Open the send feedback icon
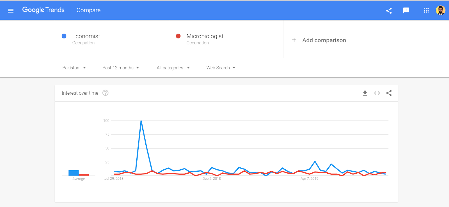This screenshot has height=207, width=449. pyautogui.click(x=406, y=11)
